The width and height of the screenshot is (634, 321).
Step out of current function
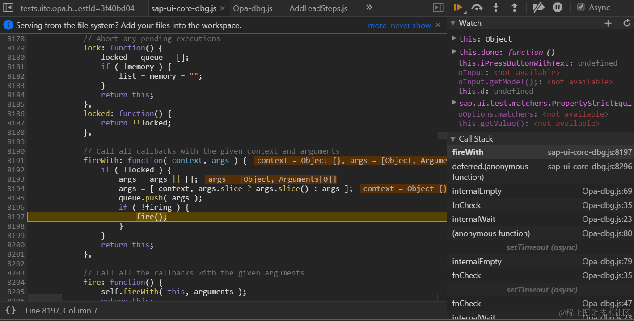[514, 7]
